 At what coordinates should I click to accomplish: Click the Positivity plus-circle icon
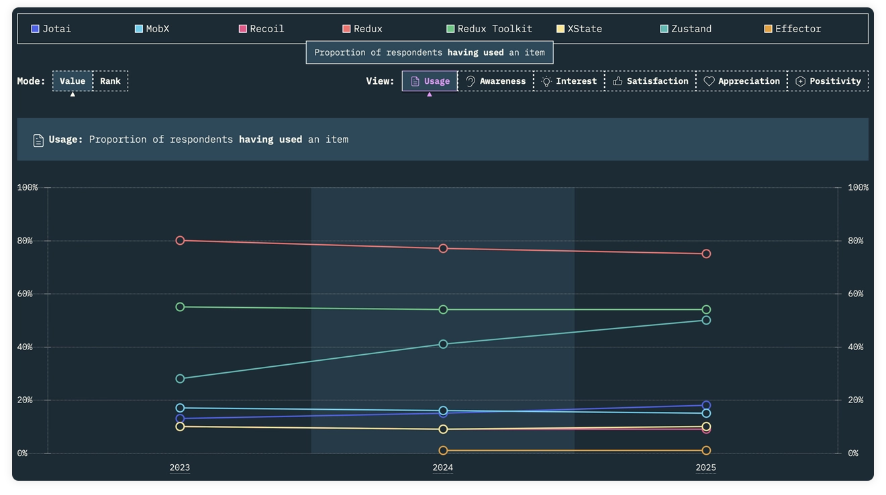click(x=800, y=81)
